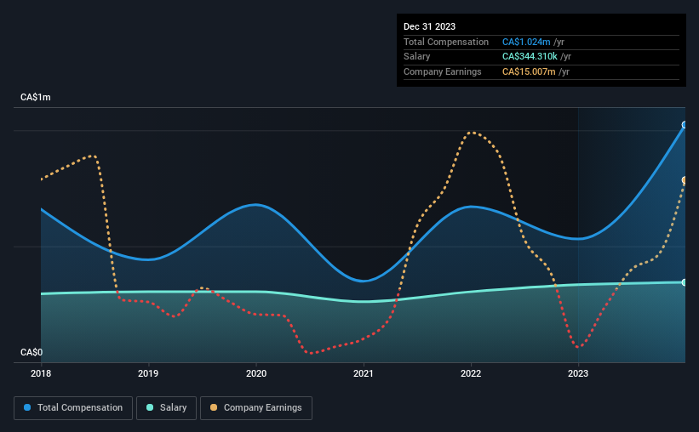
Task: Click the Salary label in tooltip
Action: [417, 57]
